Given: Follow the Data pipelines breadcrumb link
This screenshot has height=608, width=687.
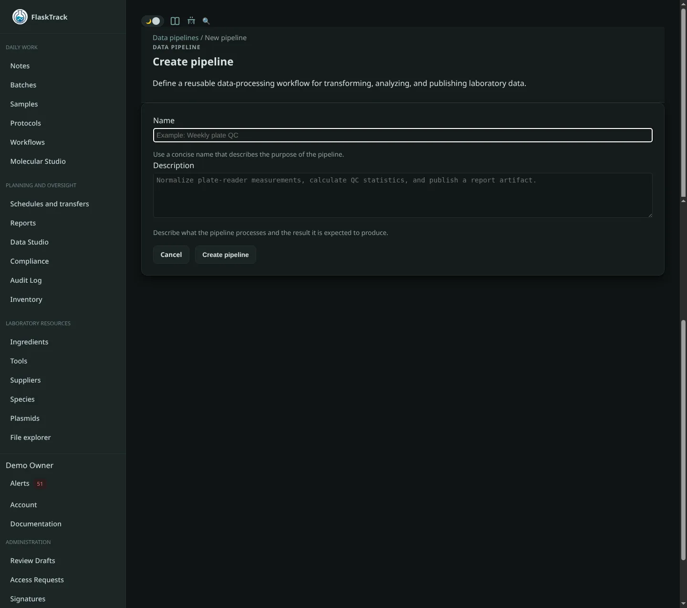Looking at the screenshot, I should coord(176,38).
